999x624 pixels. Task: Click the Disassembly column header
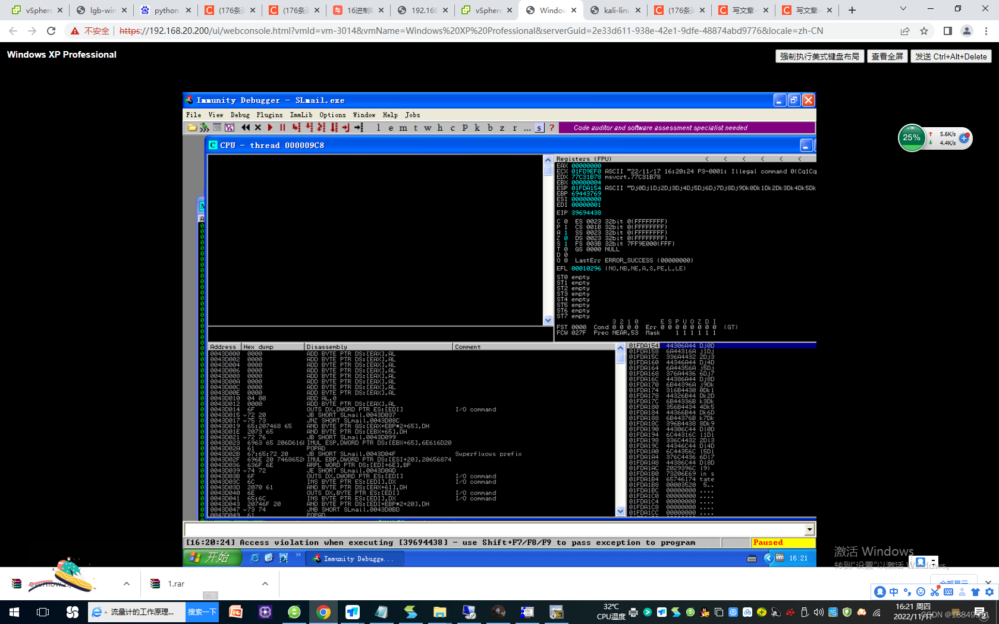point(378,346)
